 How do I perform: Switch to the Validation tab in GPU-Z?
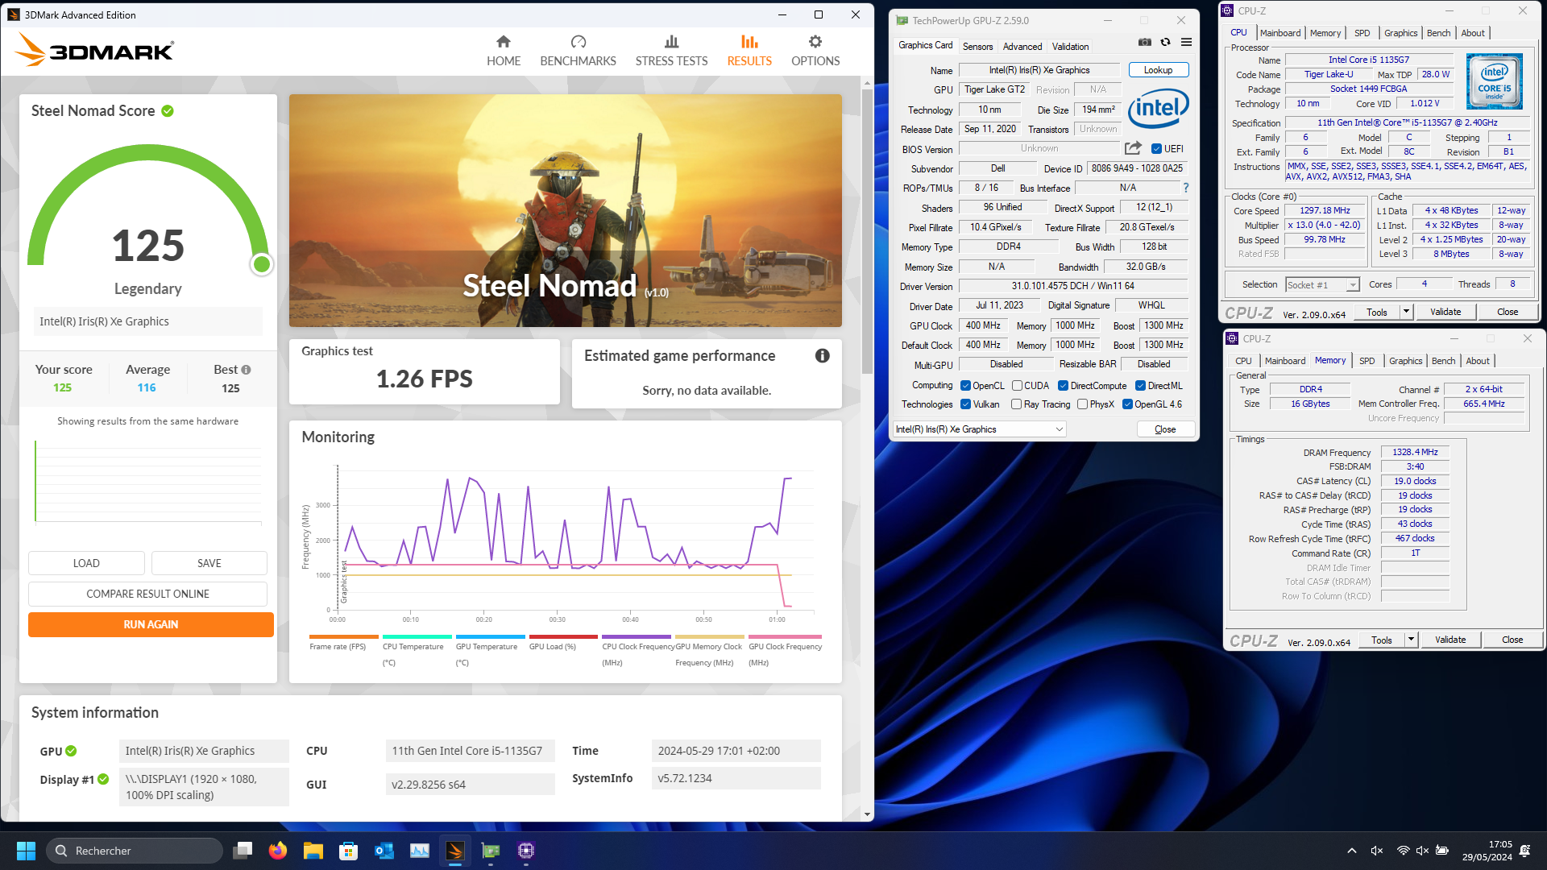[x=1070, y=47]
